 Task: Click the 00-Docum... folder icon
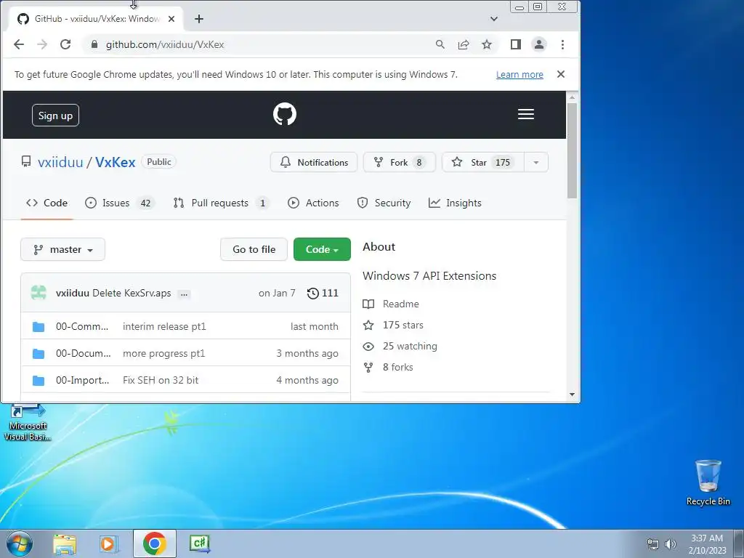click(x=39, y=354)
